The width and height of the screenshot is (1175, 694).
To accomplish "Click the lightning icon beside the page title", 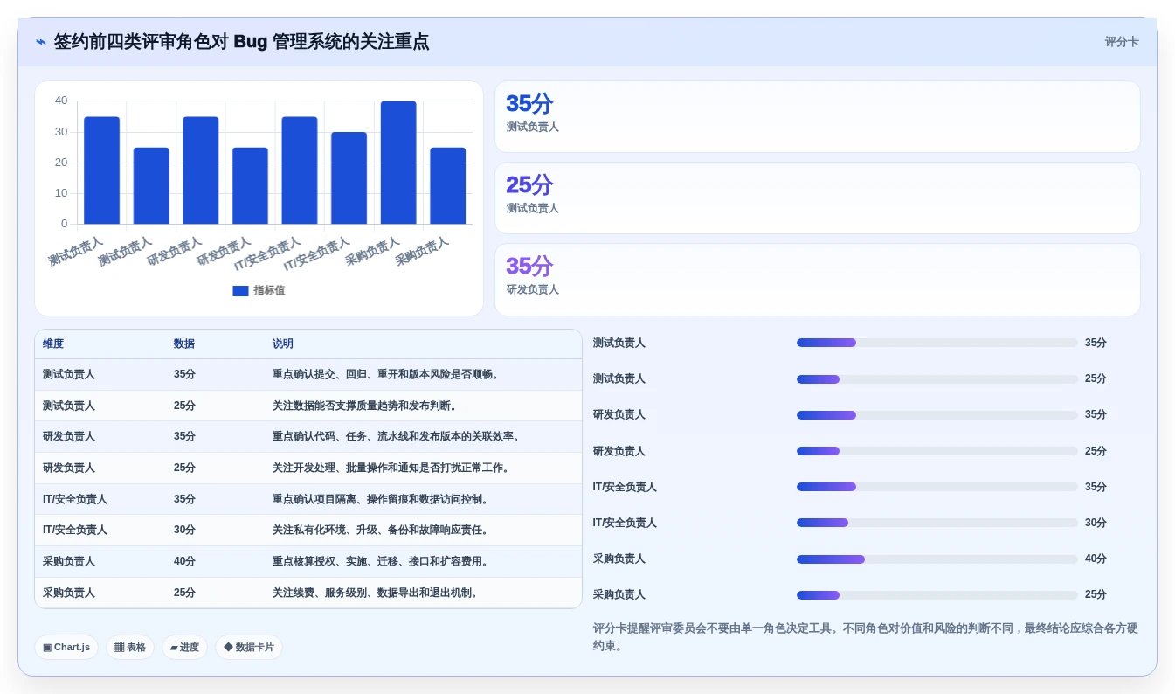I will [41, 42].
